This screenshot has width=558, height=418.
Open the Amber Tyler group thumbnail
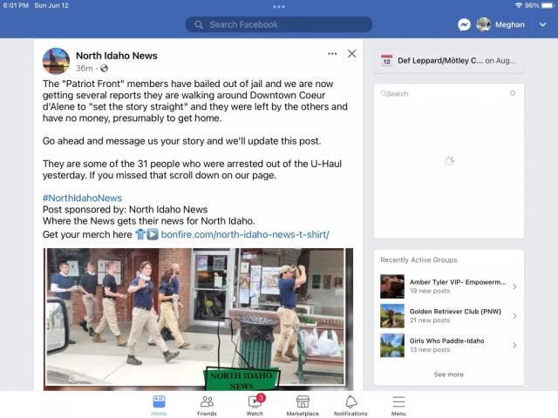pyautogui.click(x=392, y=287)
